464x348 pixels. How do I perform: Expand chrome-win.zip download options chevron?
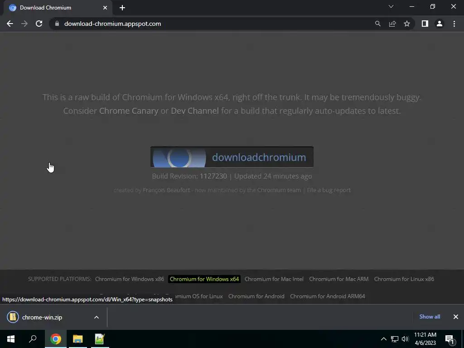(x=97, y=317)
